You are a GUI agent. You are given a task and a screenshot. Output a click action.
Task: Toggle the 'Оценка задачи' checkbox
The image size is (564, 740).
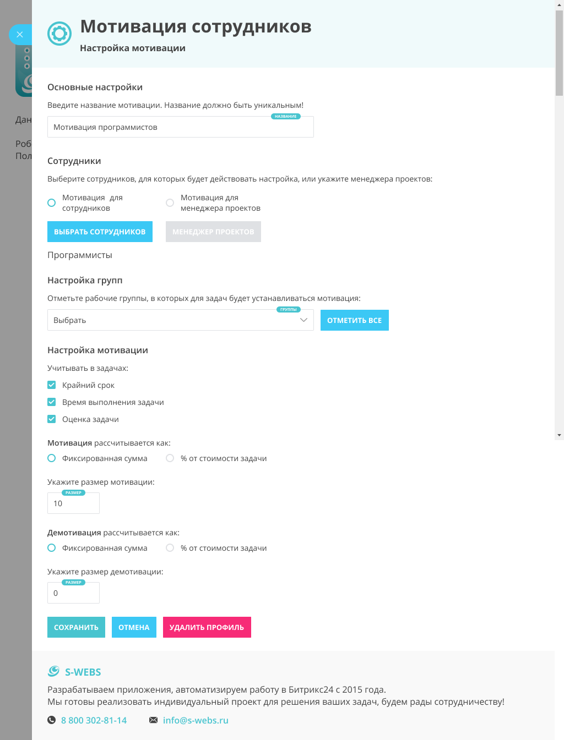tap(52, 419)
